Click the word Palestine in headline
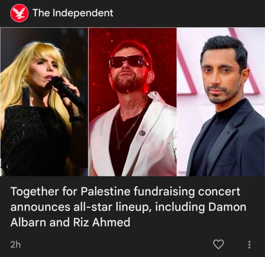The image size is (265, 257). click(x=106, y=191)
